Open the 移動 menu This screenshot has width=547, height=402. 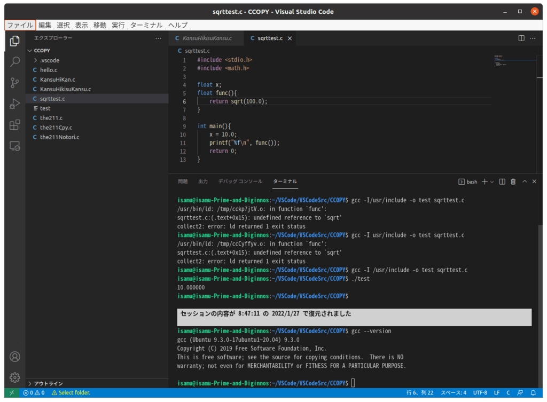pyautogui.click(x=100, y=25)
